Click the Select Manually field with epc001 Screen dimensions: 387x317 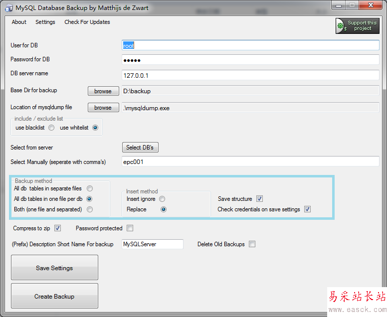[x=250, y=161]
